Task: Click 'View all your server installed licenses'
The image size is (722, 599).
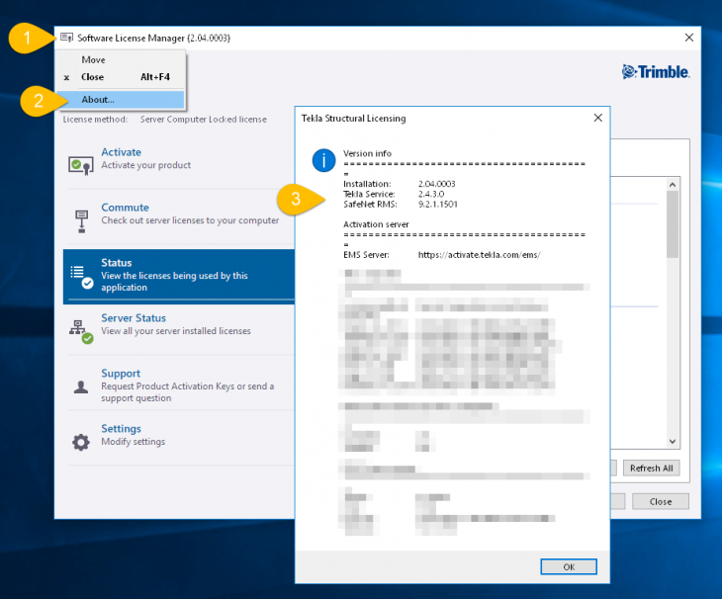Action: [176, 331]
